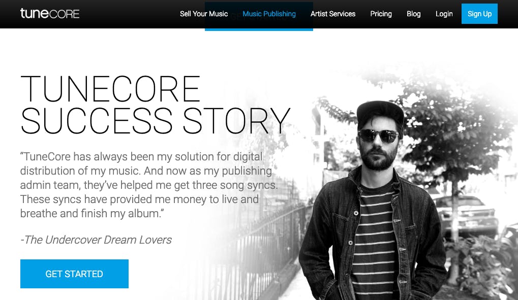This screenshot has width=518, height=300.
Task: Go to the Pricing page
Action: [381, 14]
